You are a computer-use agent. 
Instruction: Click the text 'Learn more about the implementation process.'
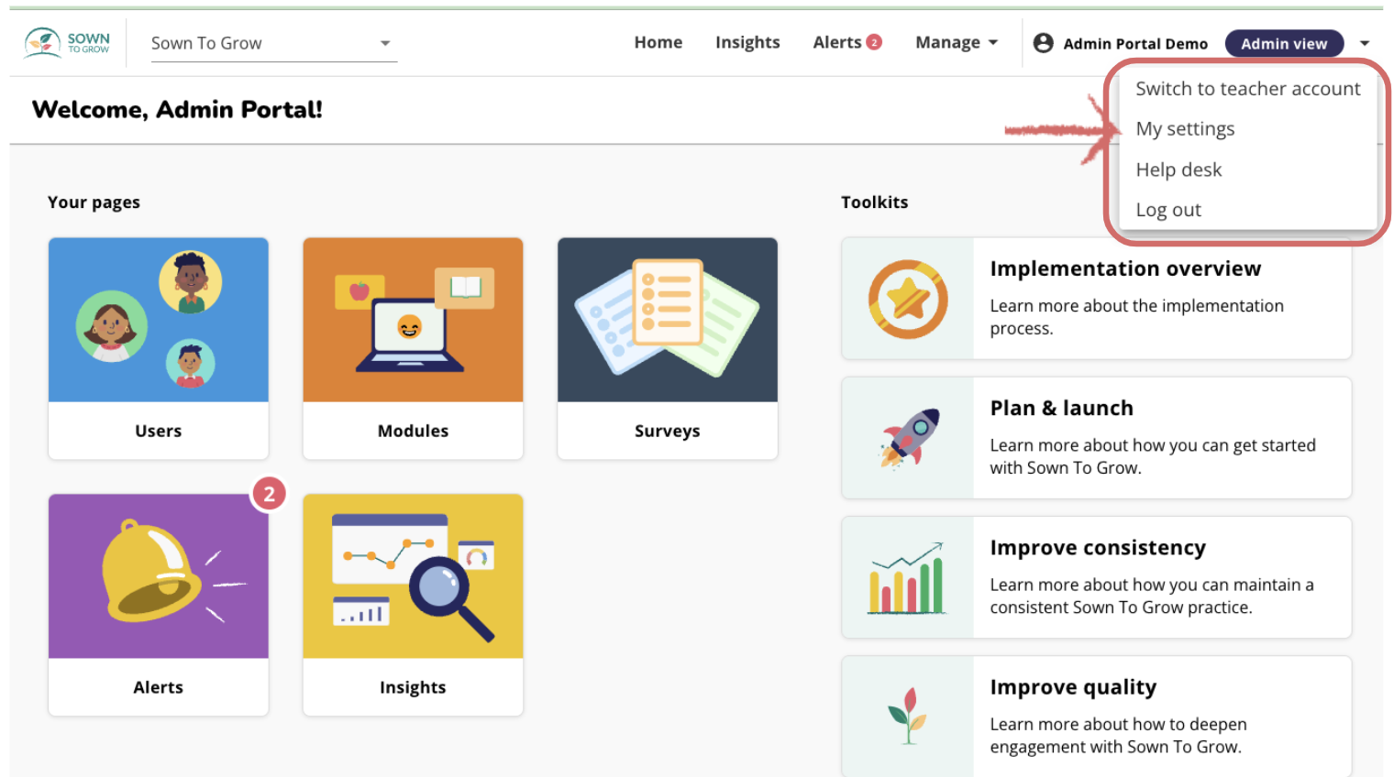tap(1136, 317)
